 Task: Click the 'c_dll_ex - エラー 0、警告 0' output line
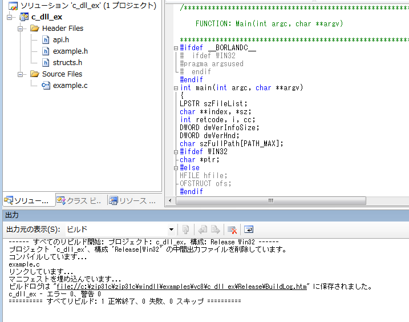(55, 294)
